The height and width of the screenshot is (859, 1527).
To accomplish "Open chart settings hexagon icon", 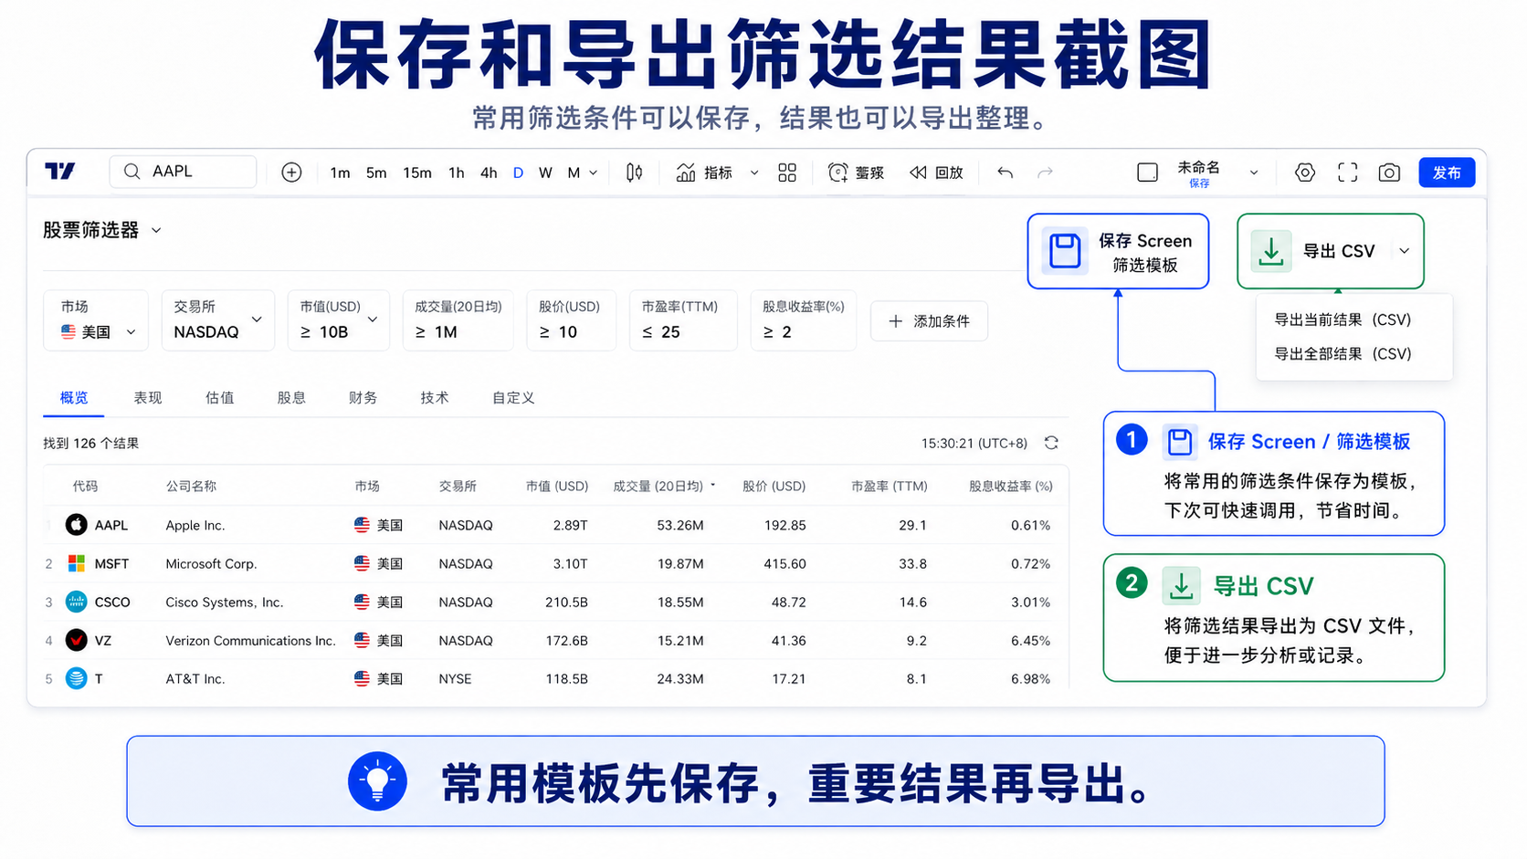I will tap(1305, 173).
